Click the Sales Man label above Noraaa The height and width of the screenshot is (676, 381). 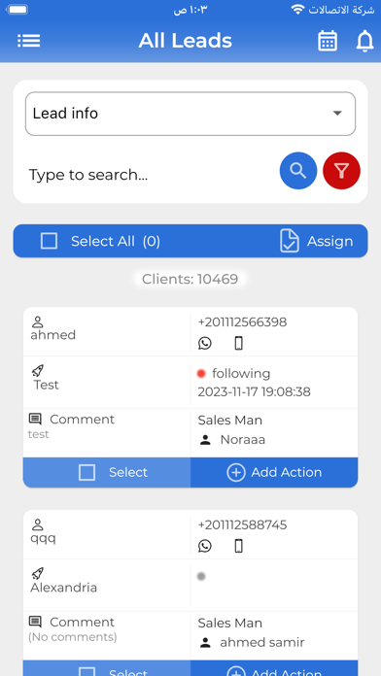pyautogui.click(x=230, y=420)
